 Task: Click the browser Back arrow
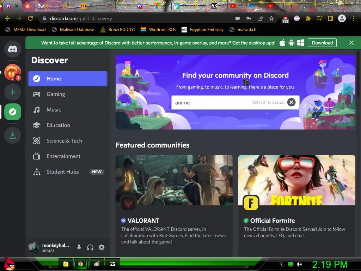8,18
